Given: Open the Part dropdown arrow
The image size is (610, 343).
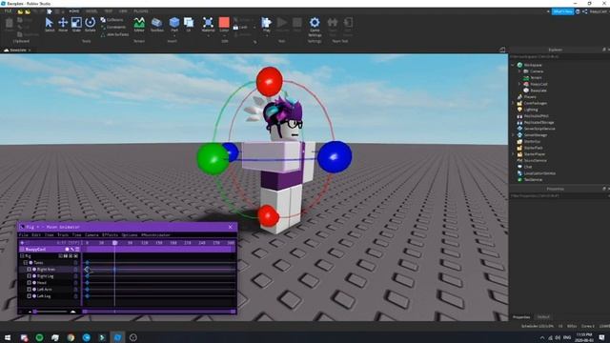Looking at the screenshot, I should coord(174,35).
